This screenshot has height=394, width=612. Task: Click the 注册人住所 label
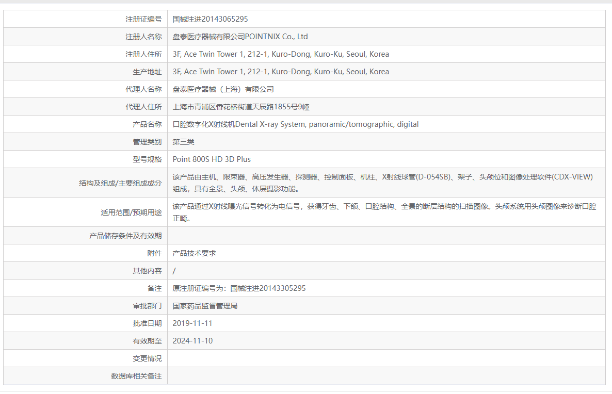pyautogui.click(x=143, y=54)
